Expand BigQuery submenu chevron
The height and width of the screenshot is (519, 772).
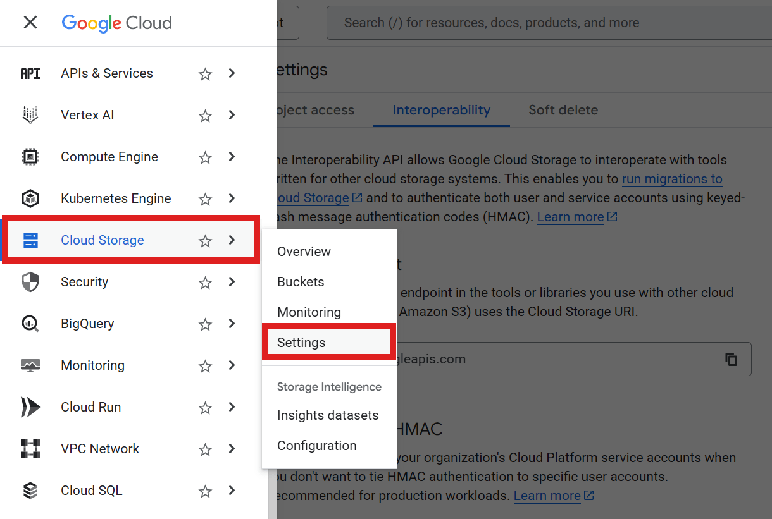[232, 324]
